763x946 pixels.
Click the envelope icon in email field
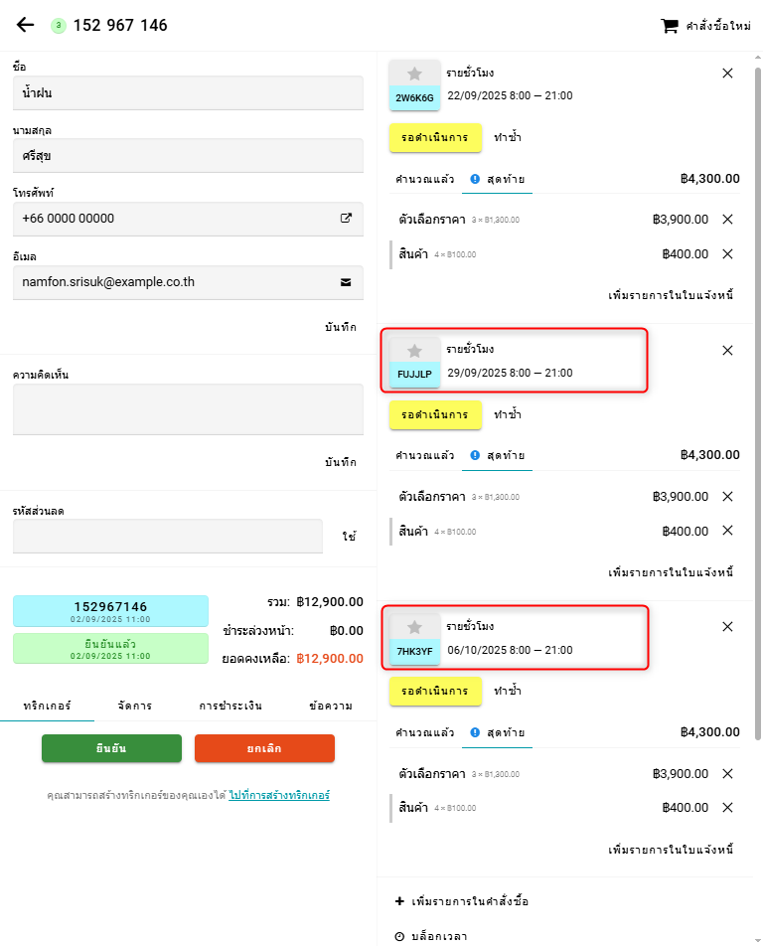(x=346, y=282)
